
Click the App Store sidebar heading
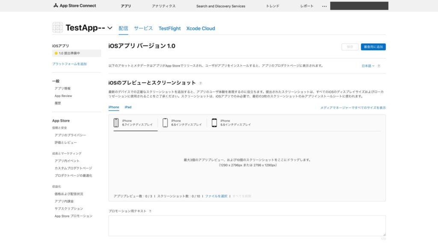[x=61, y=121]
